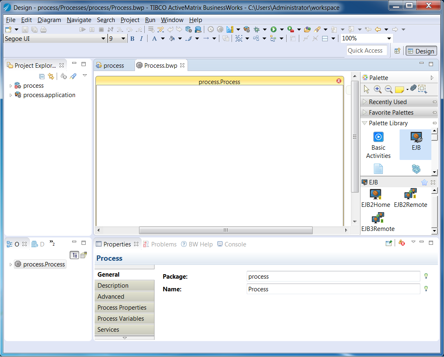
Task: Select the EJB2Remote activity in palette
Action: click(x=410, y=198)
